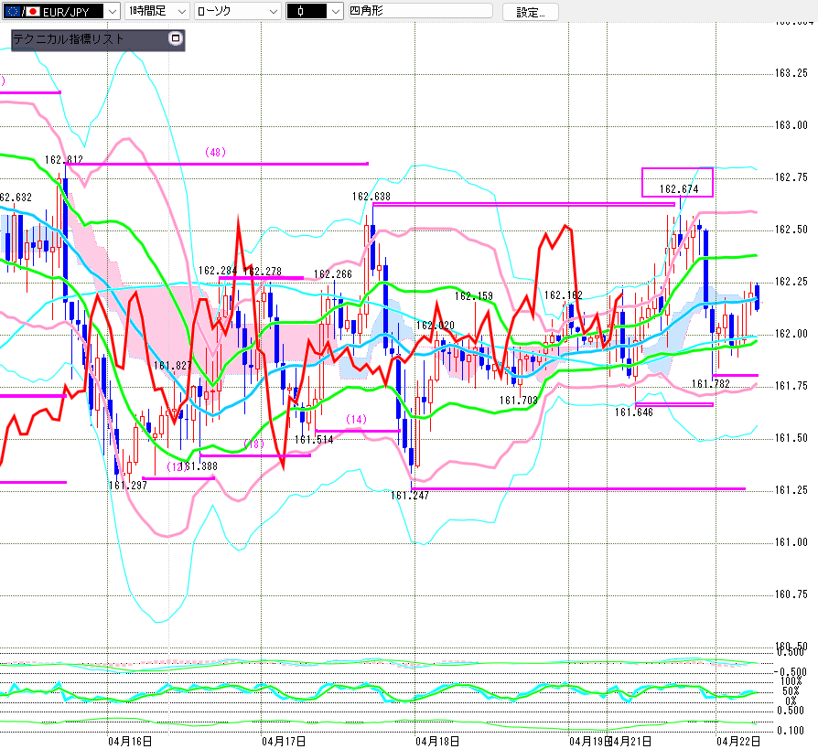The width and height of the screenshot is (818, 749).
Task: Click the 162.25 price axis label
Action: point(791,282)
